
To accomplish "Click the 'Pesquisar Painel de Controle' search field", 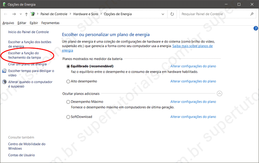I will pos(213,14).
